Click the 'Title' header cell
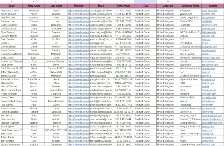 [x=145, y=6]
